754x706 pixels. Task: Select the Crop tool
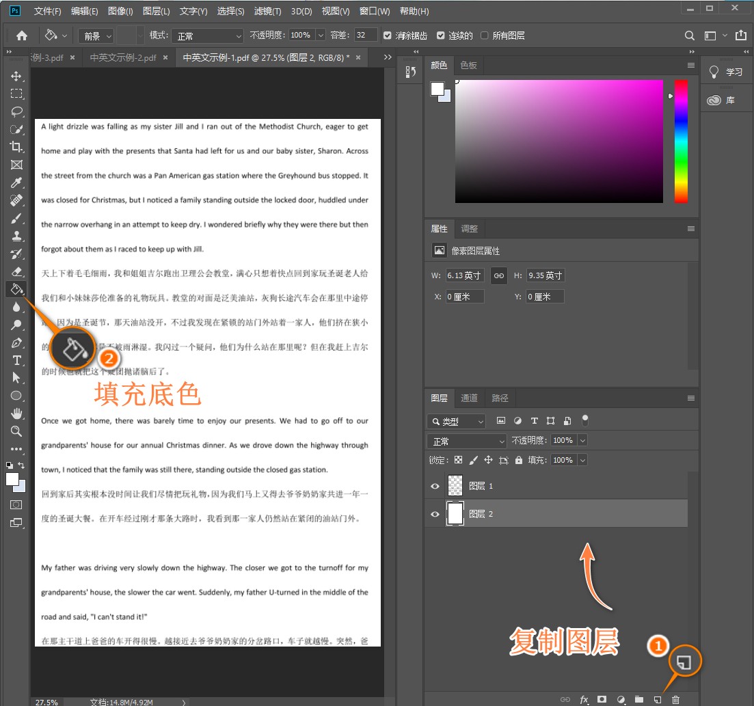click(x=17, y=146)
